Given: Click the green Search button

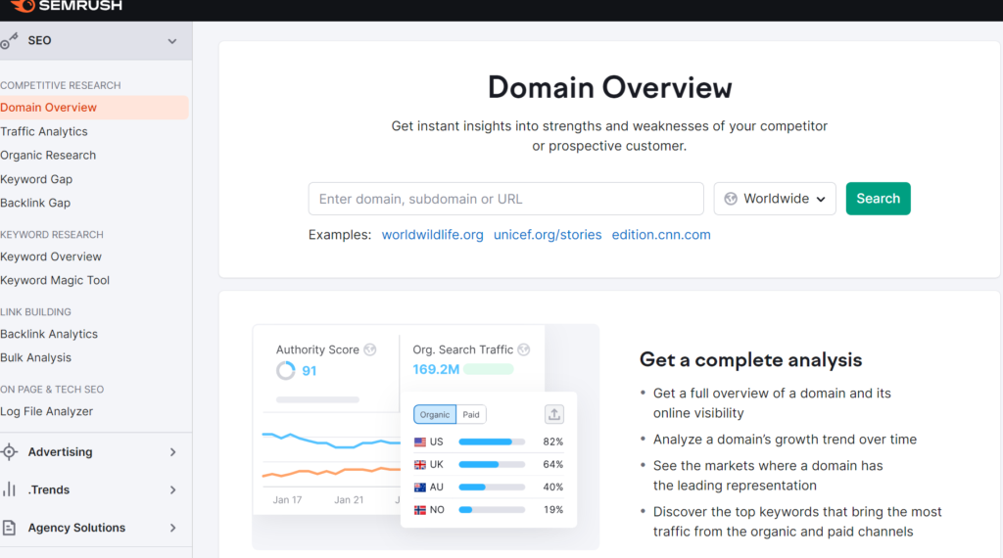Looking at the screenshot, I should pos(878,199).
